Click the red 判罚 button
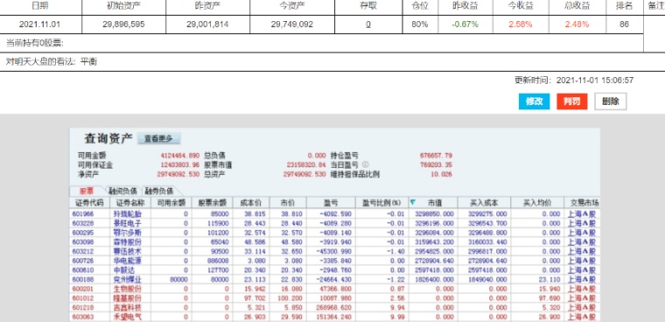Viewport: 665px width, 322px height. pos(571,101)
